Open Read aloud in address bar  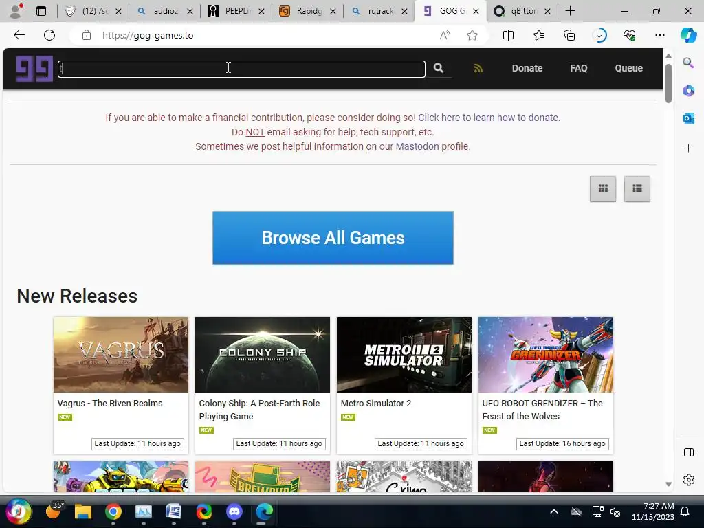click(x=445, y=35)
